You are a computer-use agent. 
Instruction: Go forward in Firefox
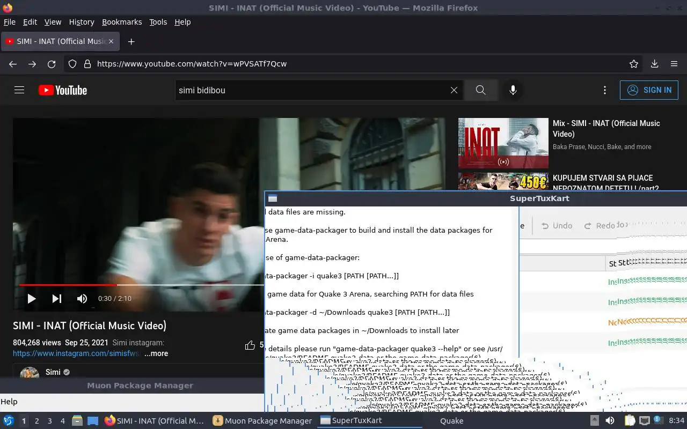[x=32, y=64]
